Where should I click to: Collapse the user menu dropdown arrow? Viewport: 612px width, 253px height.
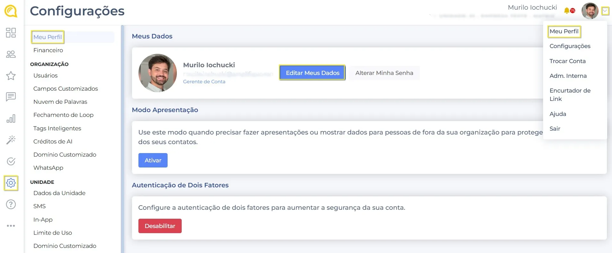pos(605,11)
